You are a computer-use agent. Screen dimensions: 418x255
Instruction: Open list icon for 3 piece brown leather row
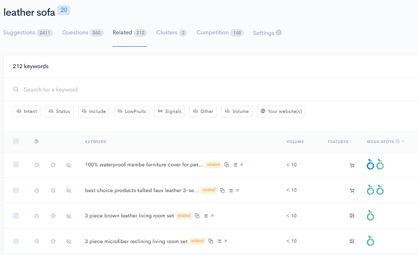pos(206,215)
